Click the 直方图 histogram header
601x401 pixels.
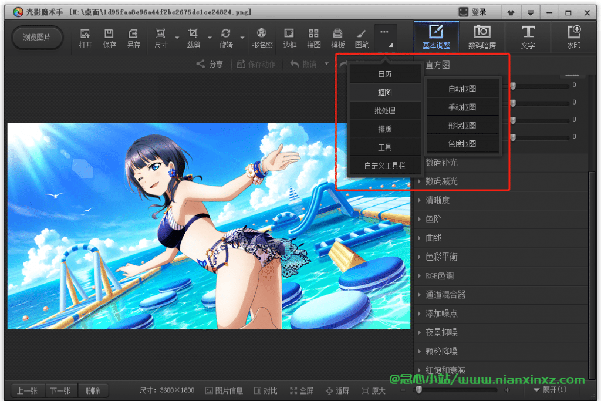(438, 65)
